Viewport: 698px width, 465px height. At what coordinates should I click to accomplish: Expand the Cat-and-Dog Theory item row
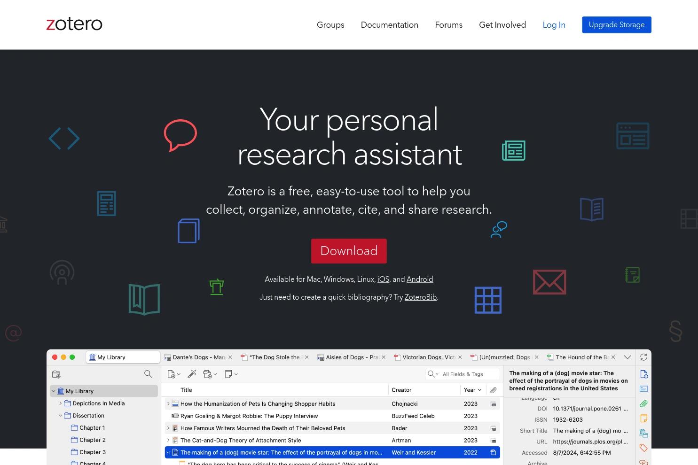tap(168, 440)
